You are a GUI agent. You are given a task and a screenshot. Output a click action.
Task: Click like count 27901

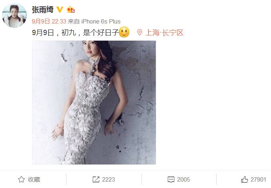pos(258,180)
